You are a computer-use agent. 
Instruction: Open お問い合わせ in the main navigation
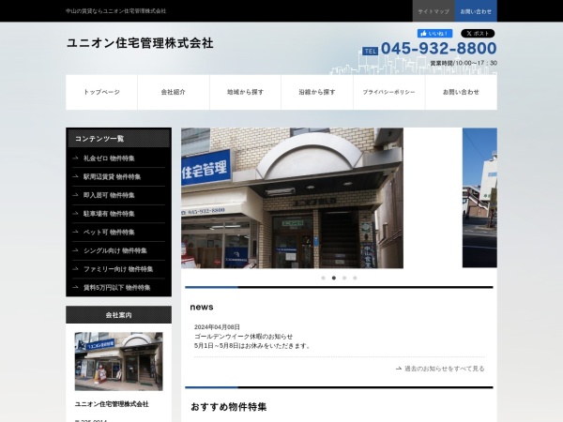point(461,92)
